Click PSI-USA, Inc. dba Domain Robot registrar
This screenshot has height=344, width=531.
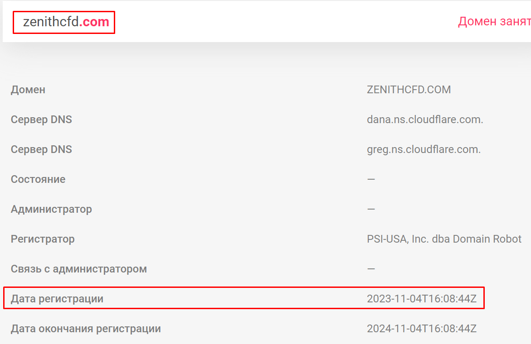[x=444, y=239]
